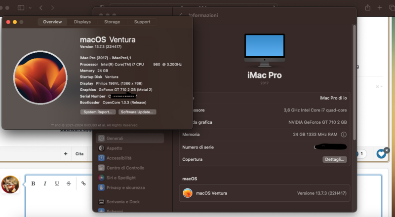395x217 pixels.
Task: Click the macOS Ventura version row
Action: tap(265, 193)
